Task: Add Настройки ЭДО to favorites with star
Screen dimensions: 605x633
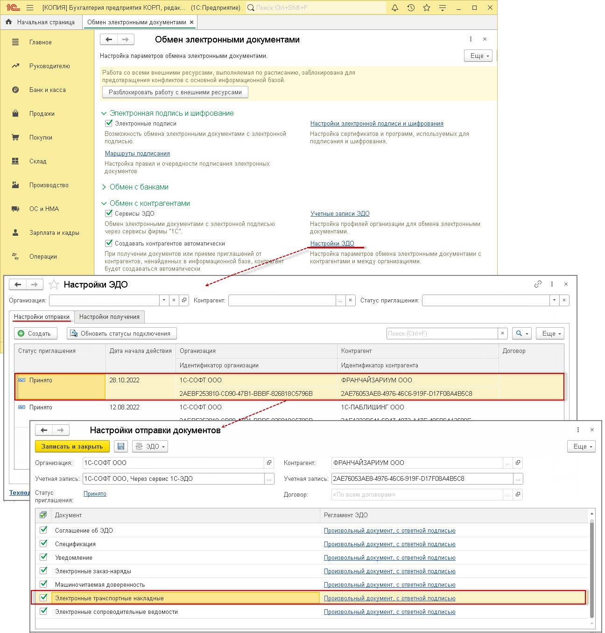Action: click(54, 284)
